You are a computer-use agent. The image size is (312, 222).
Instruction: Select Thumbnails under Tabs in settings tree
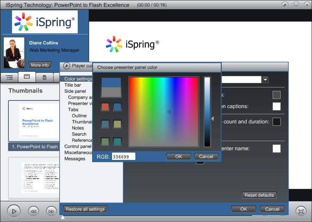point(82,122)
